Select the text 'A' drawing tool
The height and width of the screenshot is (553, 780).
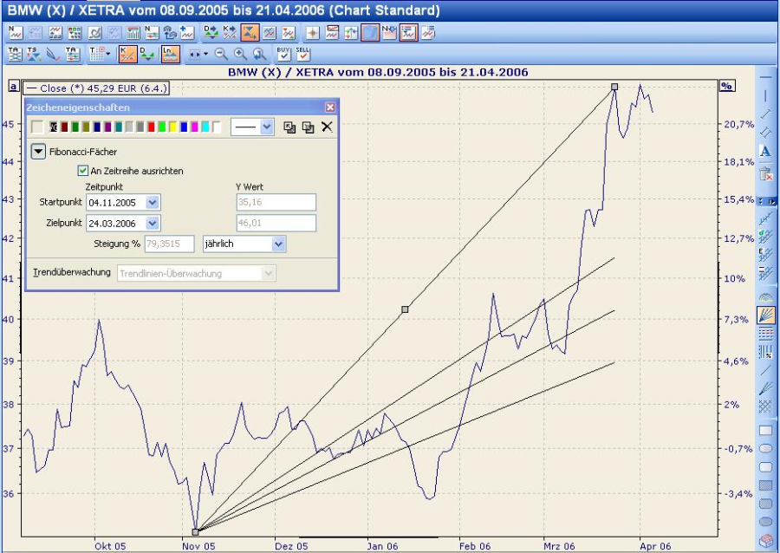[x=765, y=152]
